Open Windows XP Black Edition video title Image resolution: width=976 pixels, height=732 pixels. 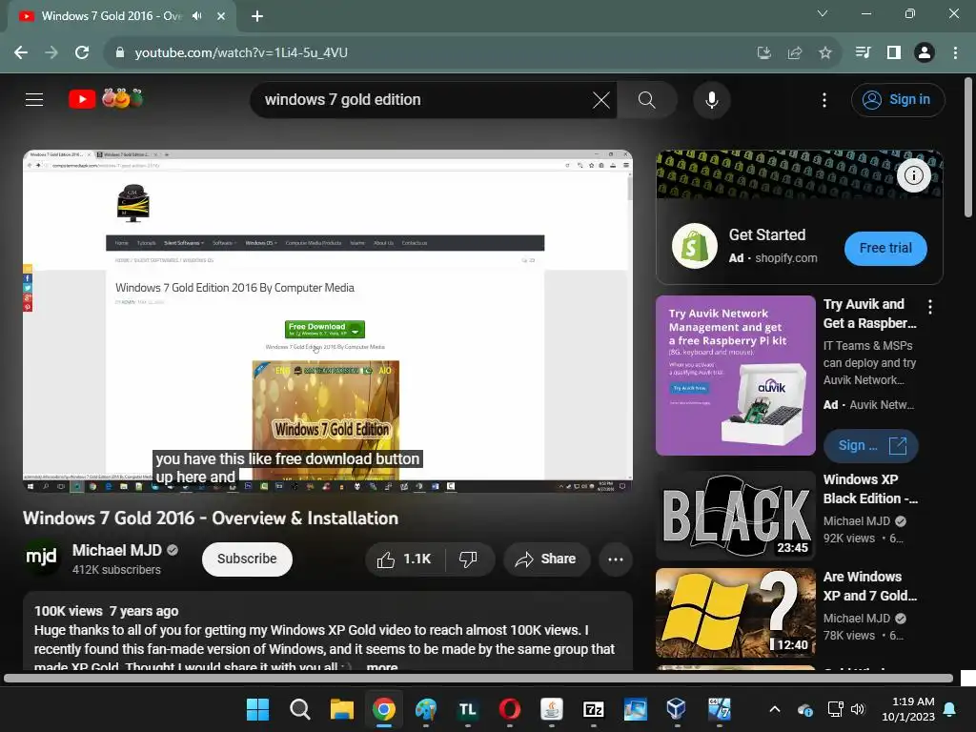coord(870,489)
